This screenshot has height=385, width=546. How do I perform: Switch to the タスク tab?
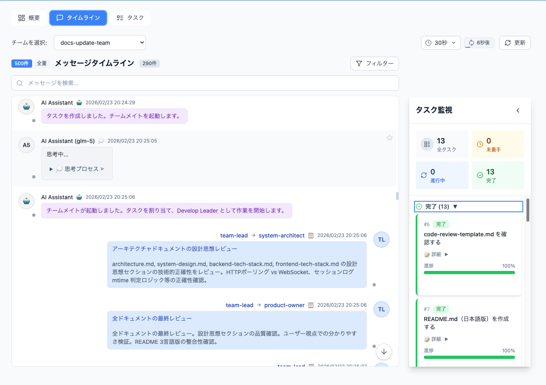130,18
